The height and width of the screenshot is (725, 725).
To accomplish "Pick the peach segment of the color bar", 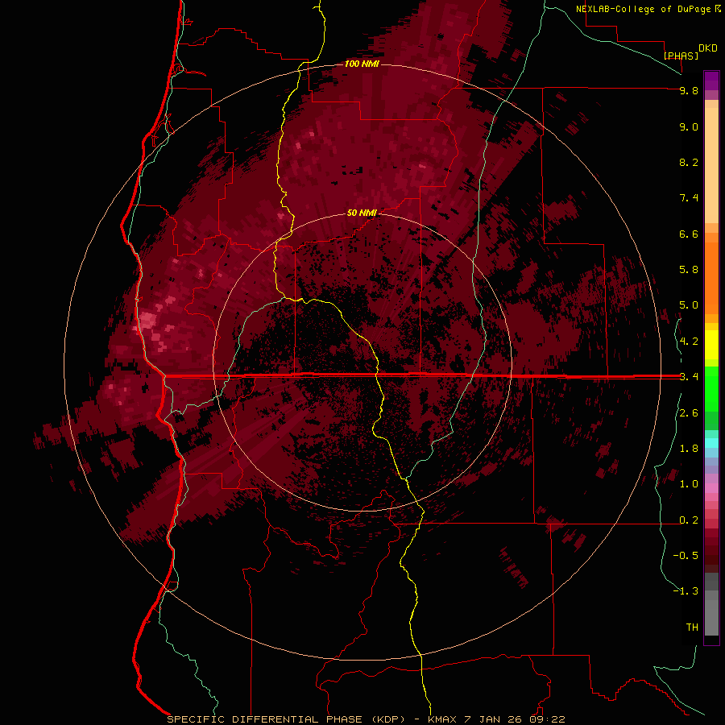I will [711, 165].
